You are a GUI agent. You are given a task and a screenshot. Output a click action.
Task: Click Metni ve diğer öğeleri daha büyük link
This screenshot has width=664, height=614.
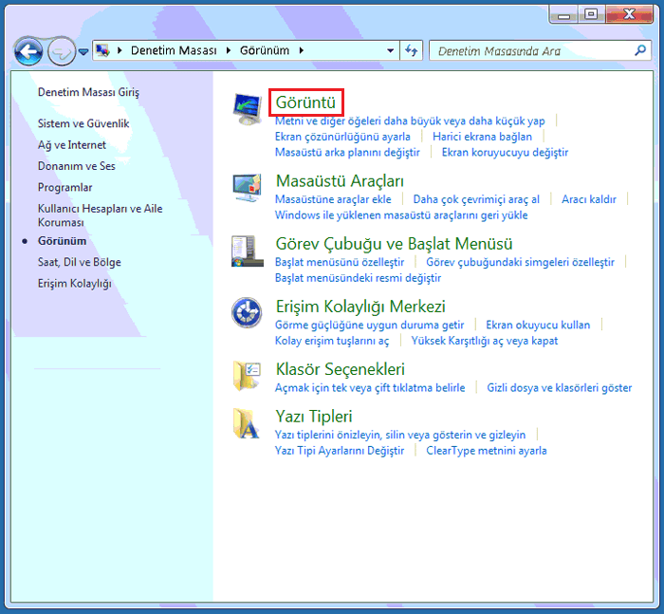click(x=410, y=121)
